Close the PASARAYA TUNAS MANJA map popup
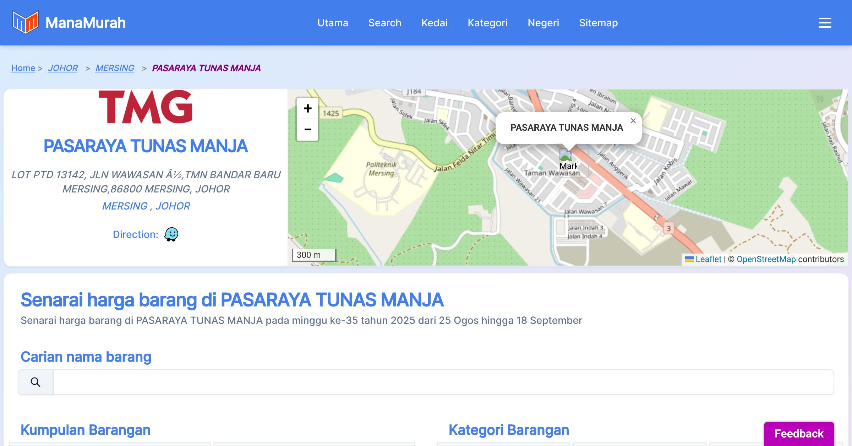The height and width of the screenshot is (446, 852). pos(633,121)
